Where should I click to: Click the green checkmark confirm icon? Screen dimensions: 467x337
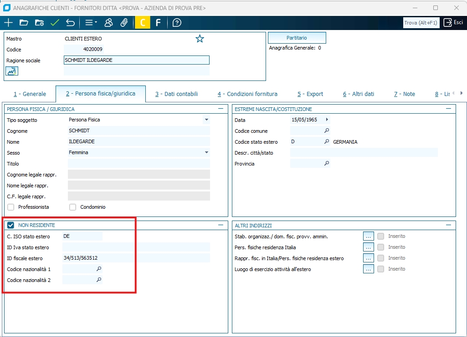tap(55, 23)
